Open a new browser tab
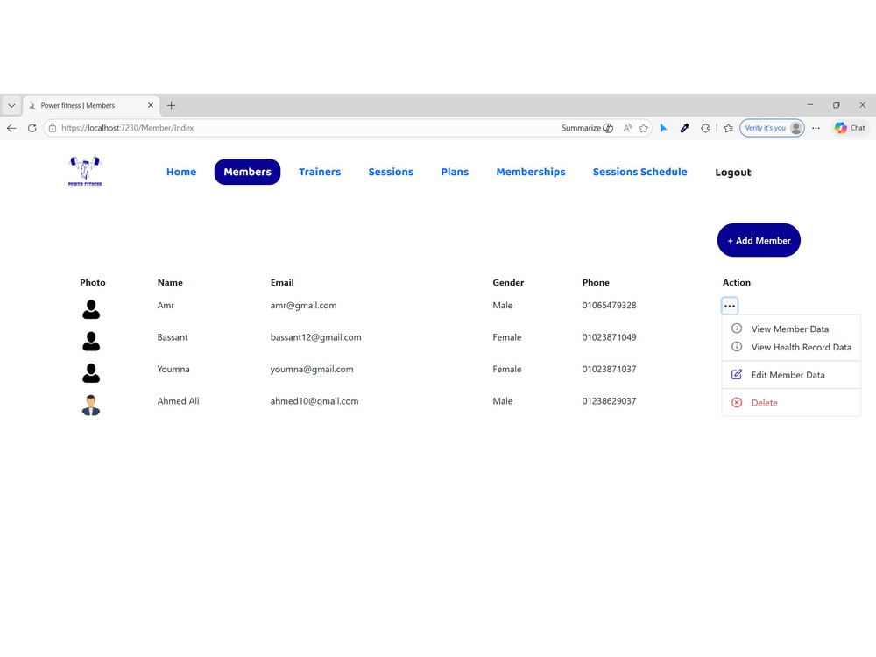The height and width of the screenshot is (657, 876). pos(172,105)
